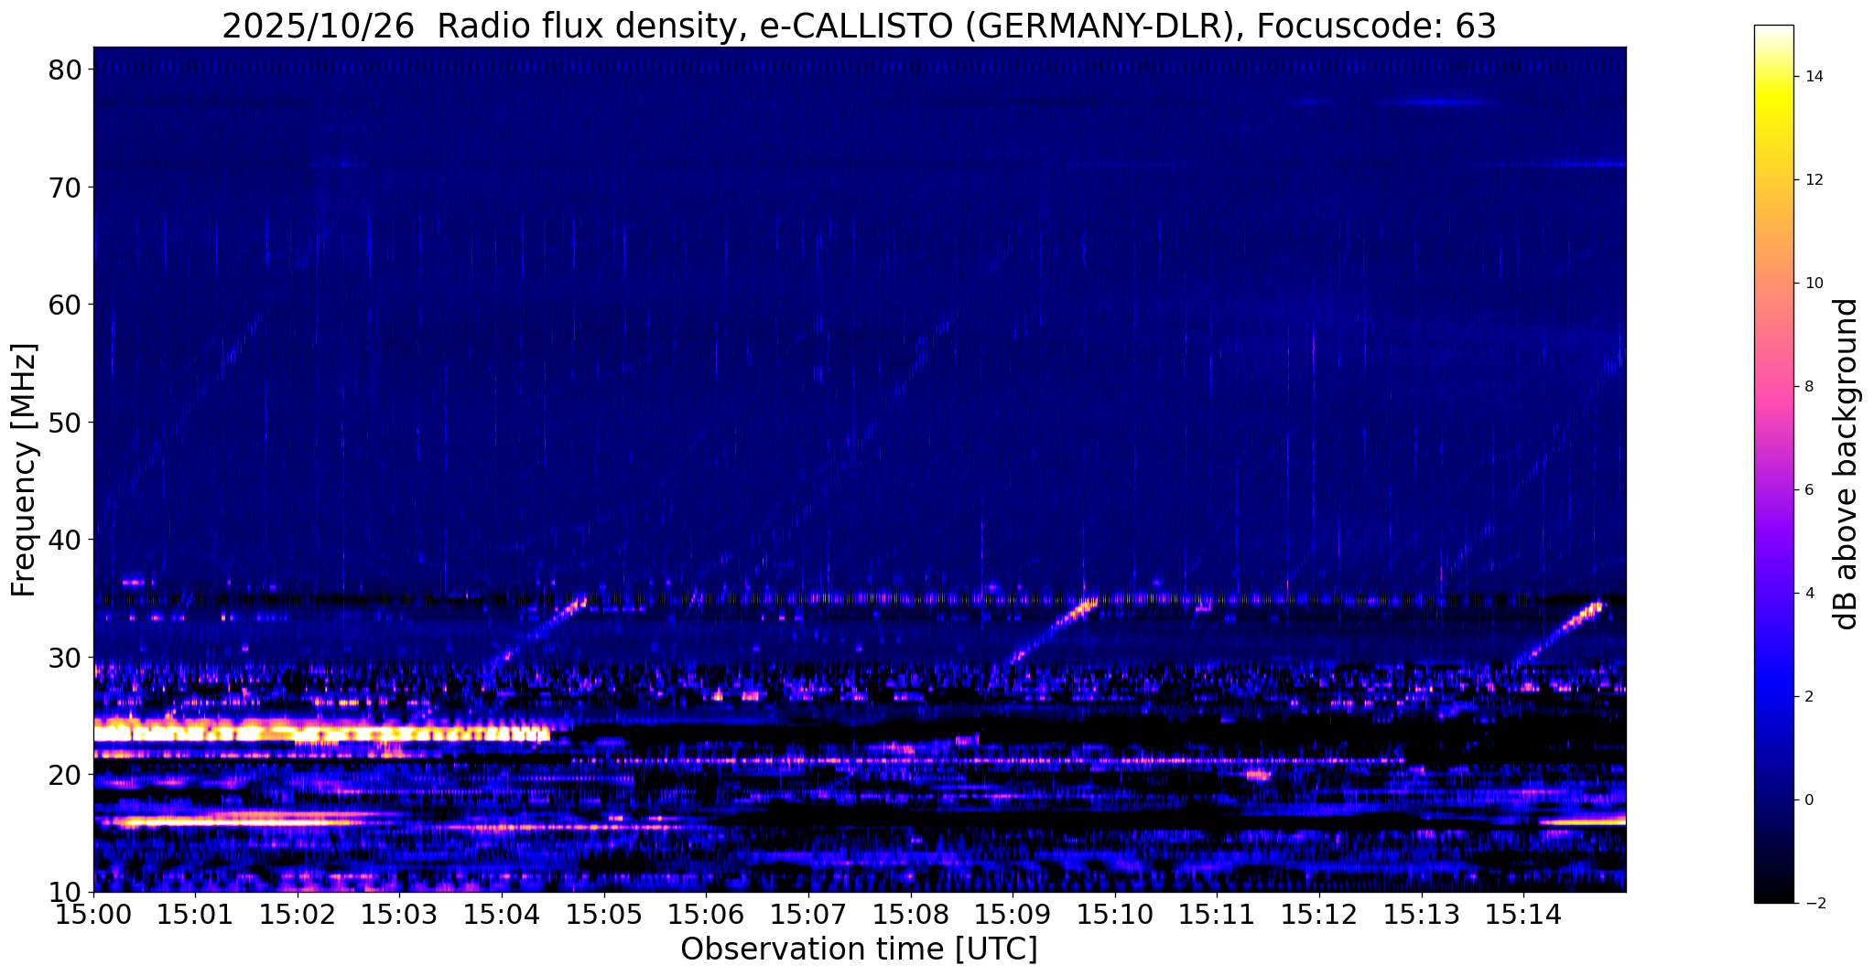Click the 15:13 time tick label
Viewport: 1874px width, 976px height.
[1422, 915]
